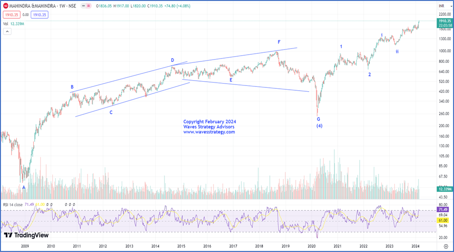Click the Waves Strategy Advisors text
Image resolution: width=454 pixels, height=252 pixels.
tap(209, 127)
